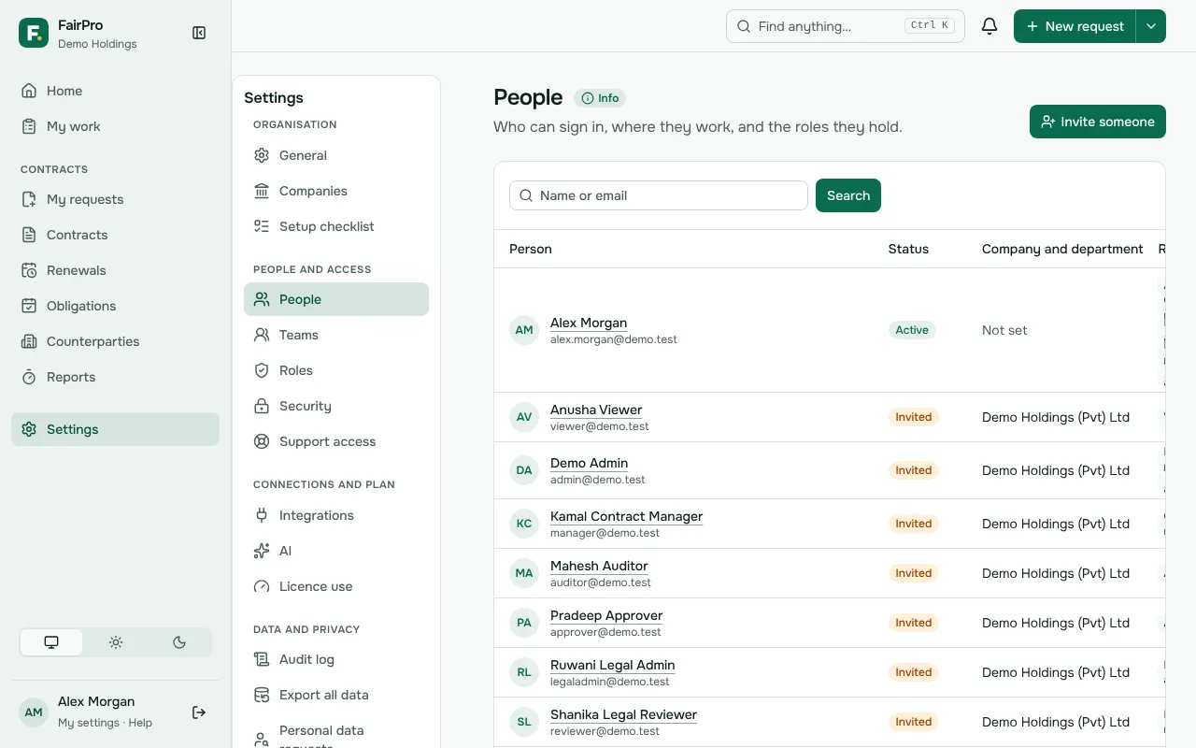The image size is (1196, 748).
Task: Open the Find anything search box
Action: pos(846,26)
